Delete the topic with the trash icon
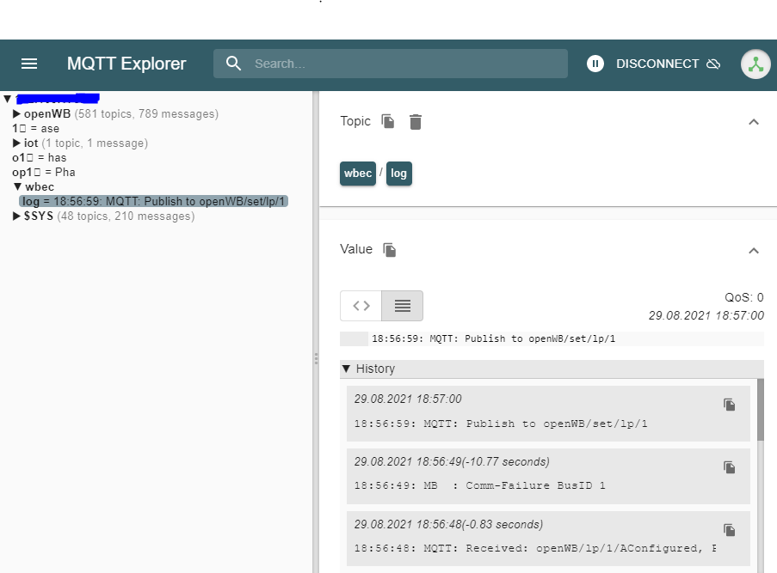 (416, 121)
